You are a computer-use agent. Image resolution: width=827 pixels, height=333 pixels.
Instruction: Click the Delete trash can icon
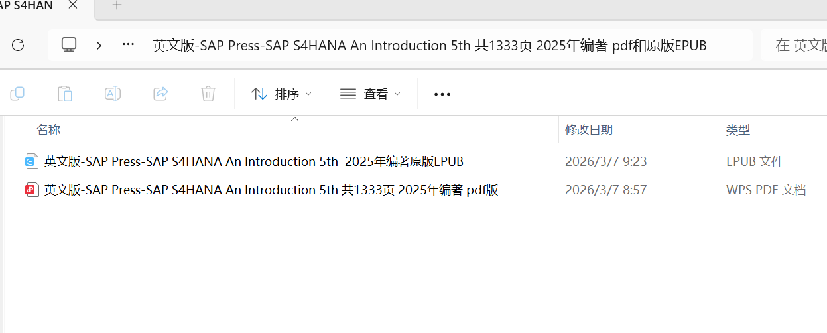point(208,94)
